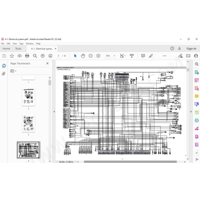Open notifications with the bell icon
The image size is (200, 200).
point(179,49)
